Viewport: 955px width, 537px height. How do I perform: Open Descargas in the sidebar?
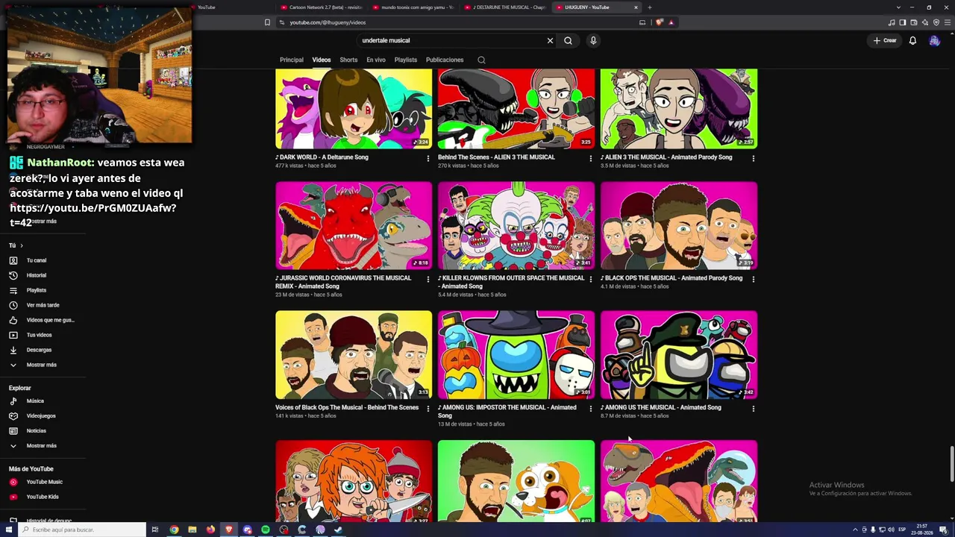point(39,350)
